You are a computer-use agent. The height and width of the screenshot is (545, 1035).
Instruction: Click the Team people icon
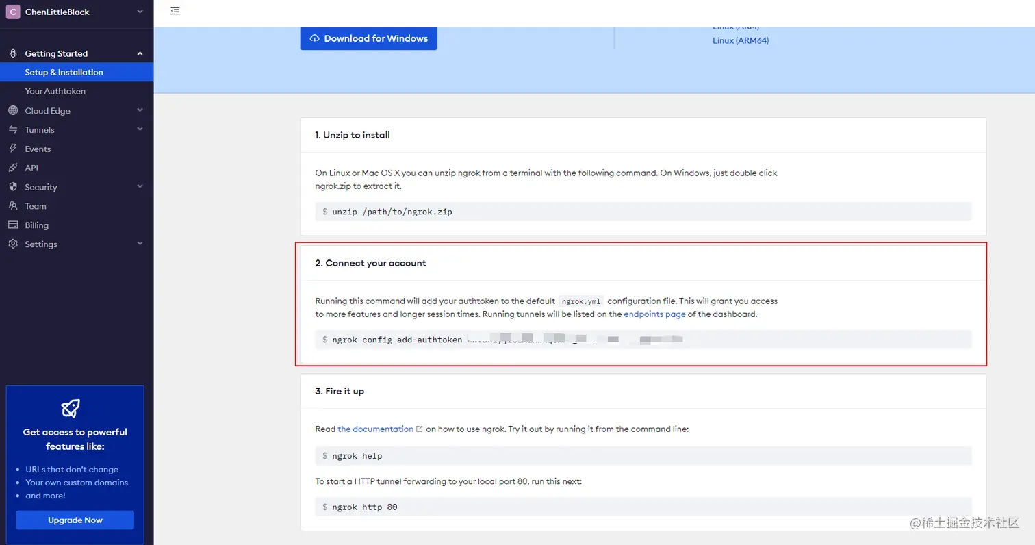pyautogui.click(x=12, y=206)
